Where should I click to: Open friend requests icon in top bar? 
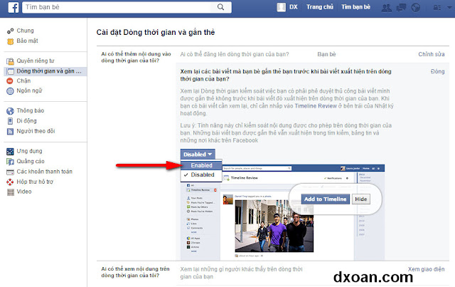point(386,8)
